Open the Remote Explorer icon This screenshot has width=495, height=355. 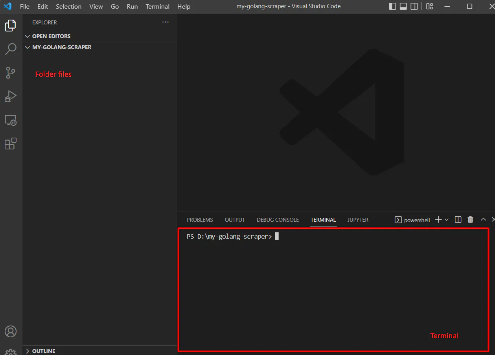click(10, 120)
